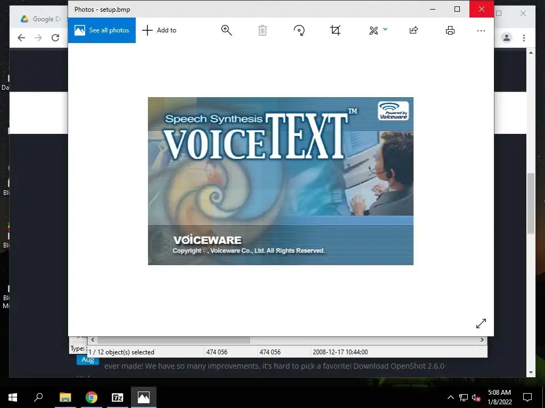Enter fullscreen with the diagonal arrows icon
Screen dimensions: 545x408
click(481, 324)
